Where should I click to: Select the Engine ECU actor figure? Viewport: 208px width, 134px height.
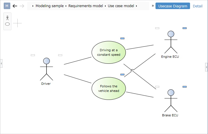171,42
